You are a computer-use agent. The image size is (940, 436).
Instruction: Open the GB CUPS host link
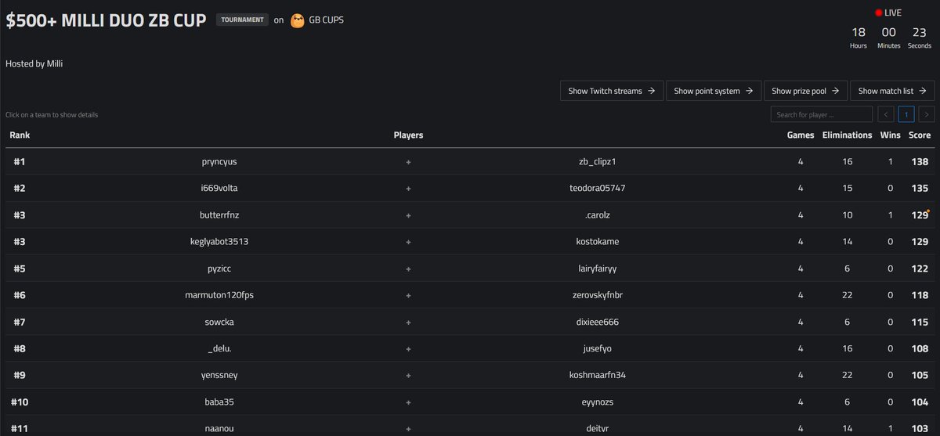(x=327, y=20)
